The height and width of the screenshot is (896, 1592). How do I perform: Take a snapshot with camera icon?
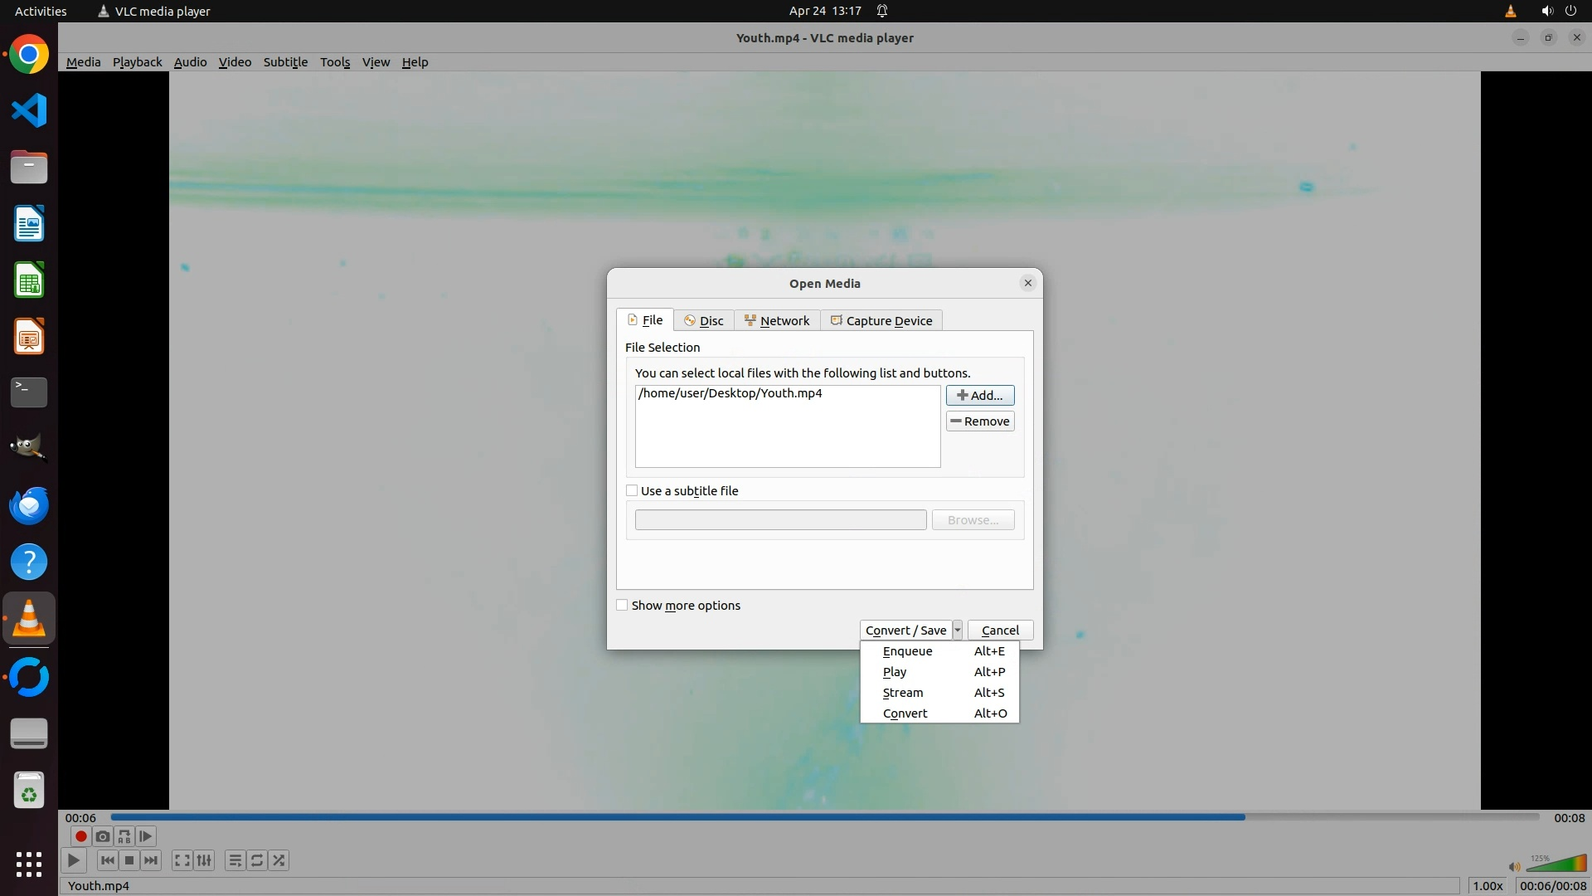(x=103, y=836)
